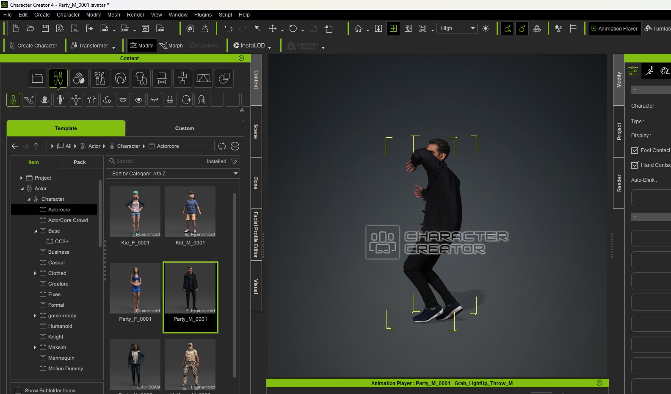Open the Plugins menu

coord(203,14)
